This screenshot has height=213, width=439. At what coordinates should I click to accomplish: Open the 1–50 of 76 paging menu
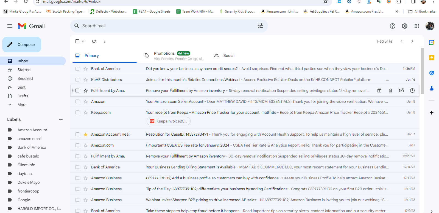point(384,41)
